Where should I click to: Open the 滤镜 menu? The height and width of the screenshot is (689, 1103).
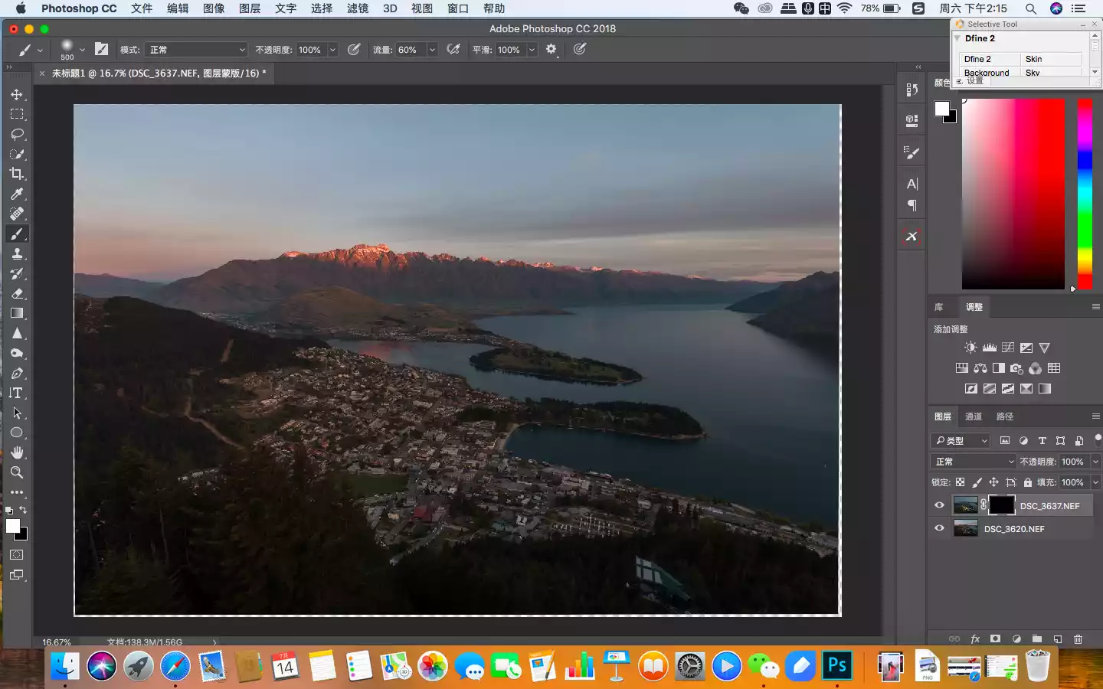[x=357, y=8]
